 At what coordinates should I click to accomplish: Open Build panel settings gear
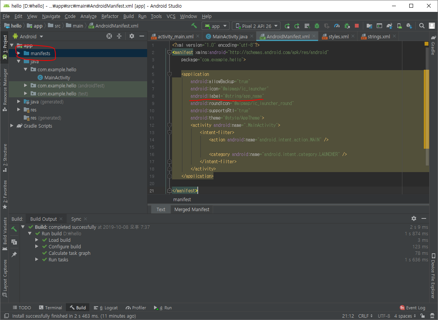414,218
